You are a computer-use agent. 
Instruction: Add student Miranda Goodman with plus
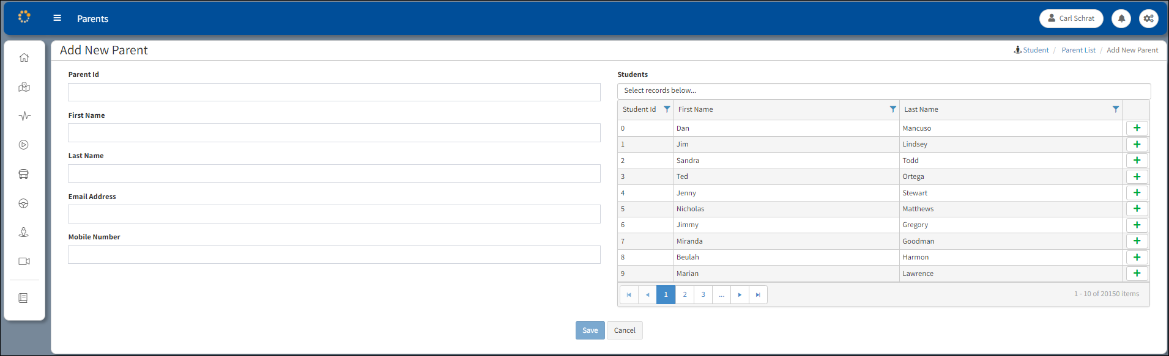(1137, 241)
